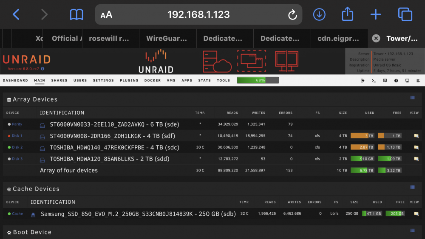
Task: Click the Disk 3 drive icon
Action: 42,160
